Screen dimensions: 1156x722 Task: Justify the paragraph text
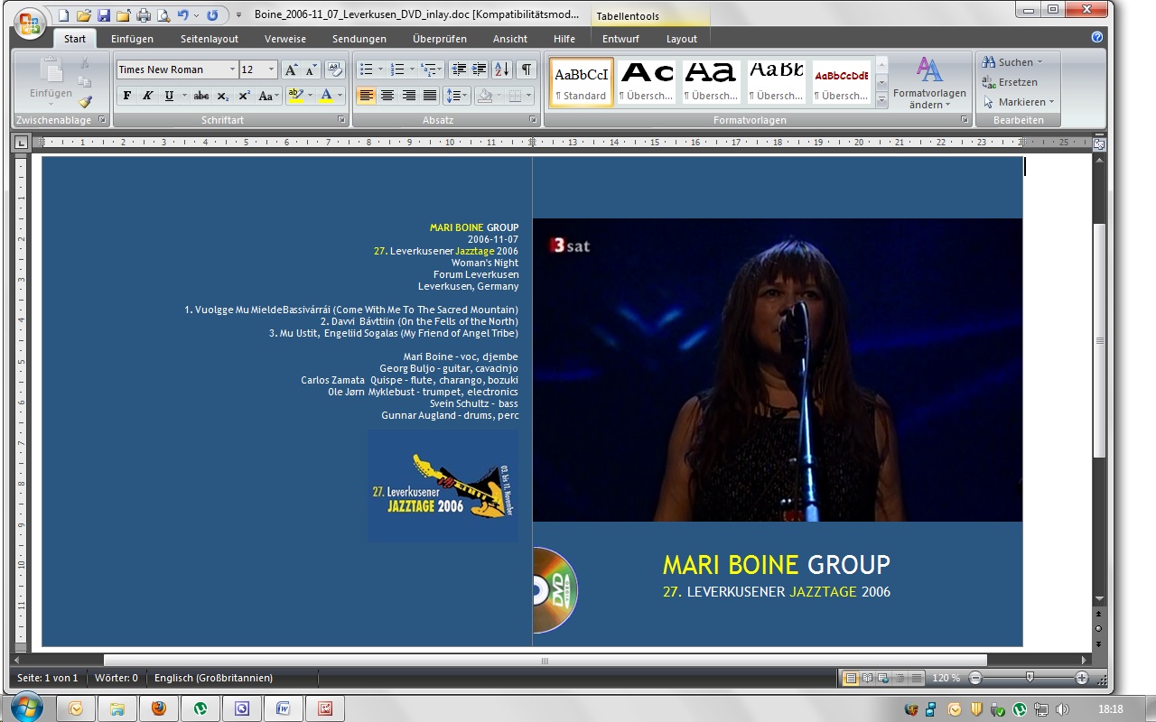(x=430, y=96)
